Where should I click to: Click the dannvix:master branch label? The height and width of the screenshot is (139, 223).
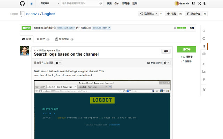pyautogui.click(x=101, y=28)
